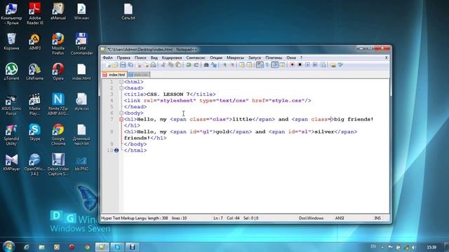Click the Zoom In toolbar icon
Viewport: 449px width, 252px height.
pyautogui.click(x=224, y=65)
